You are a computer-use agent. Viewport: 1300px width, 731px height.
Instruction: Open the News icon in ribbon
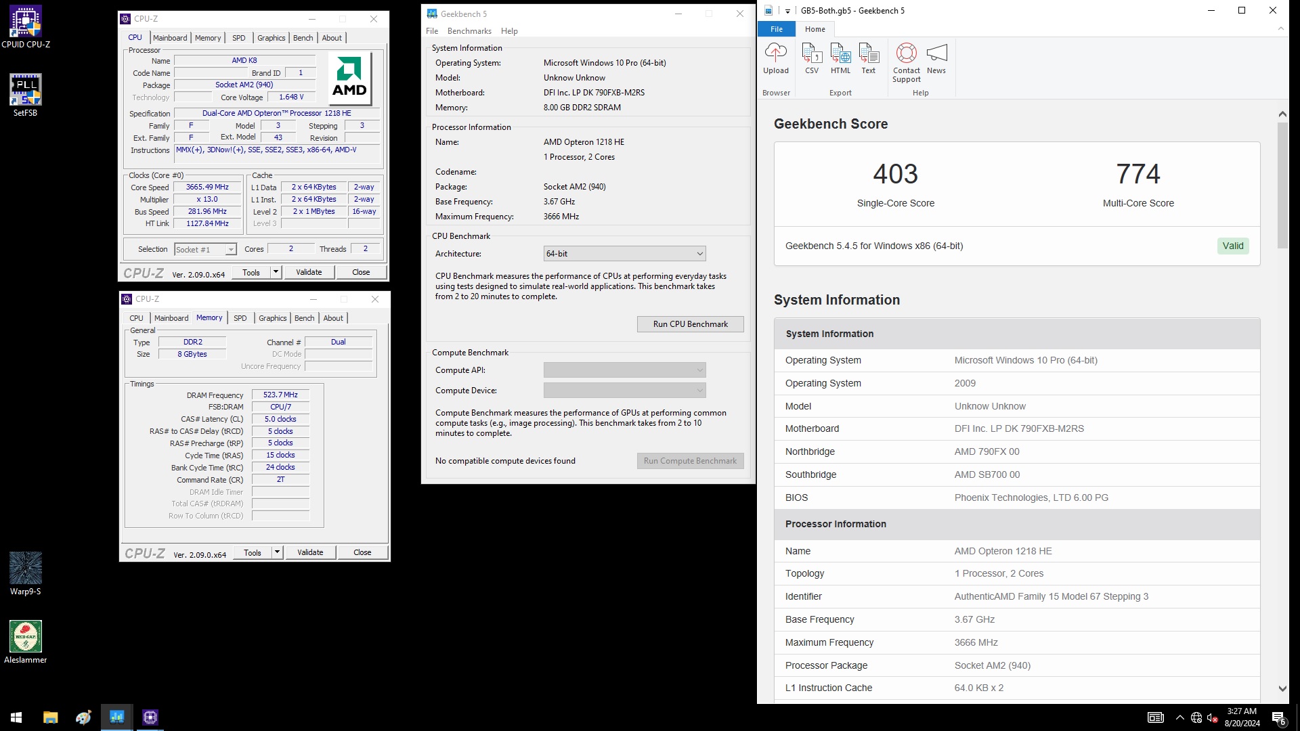(936, 58)
